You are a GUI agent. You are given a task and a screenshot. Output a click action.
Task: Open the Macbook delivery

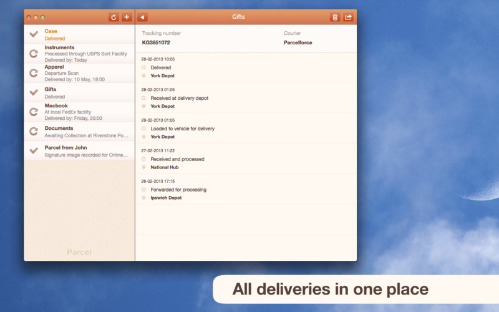coord(80,112)
